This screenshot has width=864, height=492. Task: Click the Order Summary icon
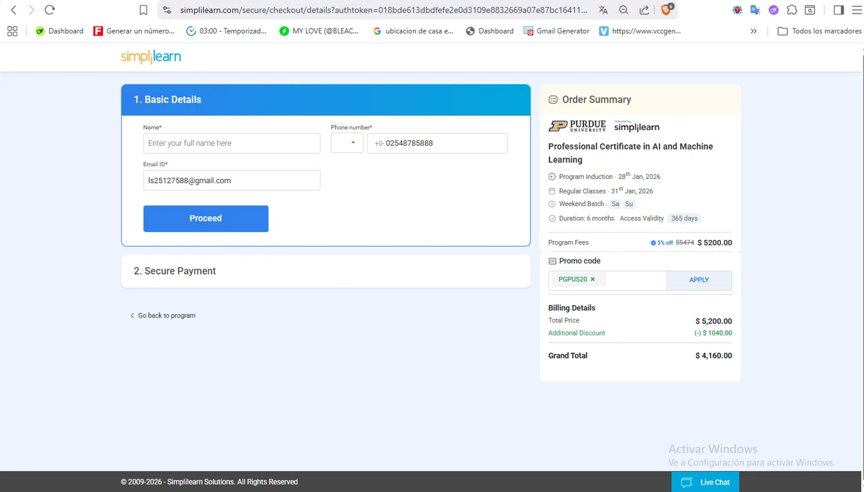click(x=553, y=100)
